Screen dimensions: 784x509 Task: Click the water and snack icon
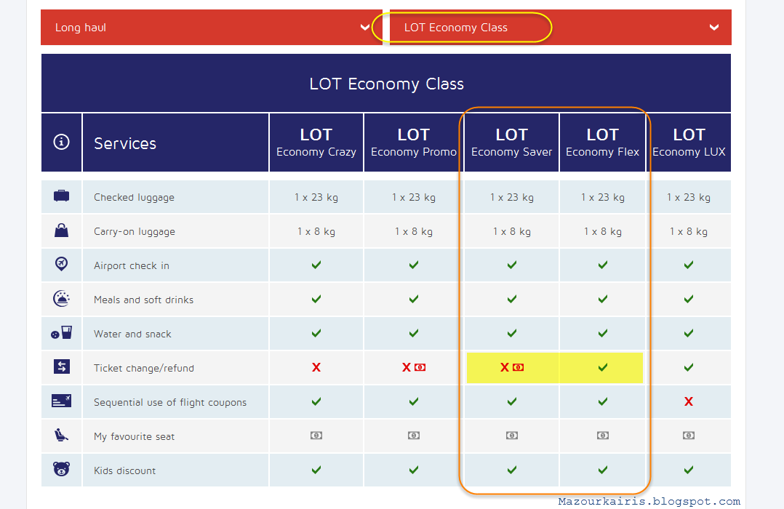62,332
